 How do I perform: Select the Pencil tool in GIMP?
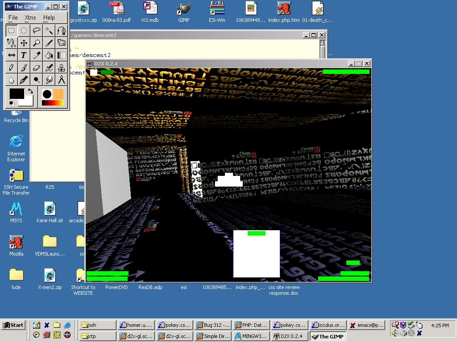pyautogui.click(x=11, y=68)
